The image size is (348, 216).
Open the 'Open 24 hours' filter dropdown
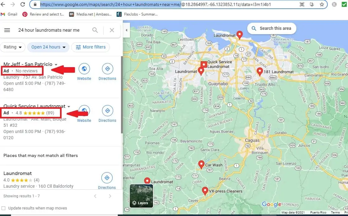(48, 47)
